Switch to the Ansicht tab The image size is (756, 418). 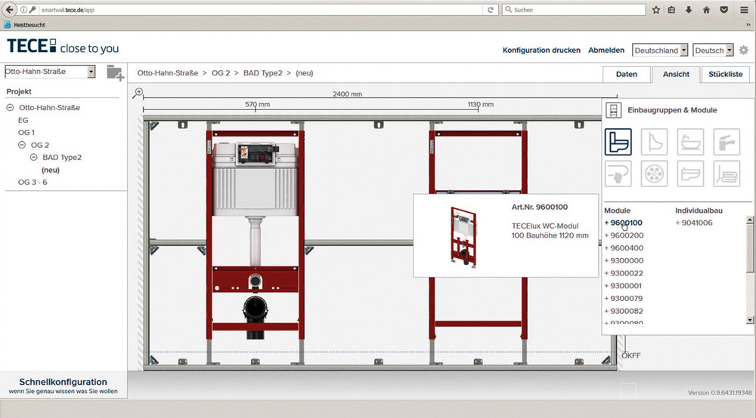coord(676,74)
